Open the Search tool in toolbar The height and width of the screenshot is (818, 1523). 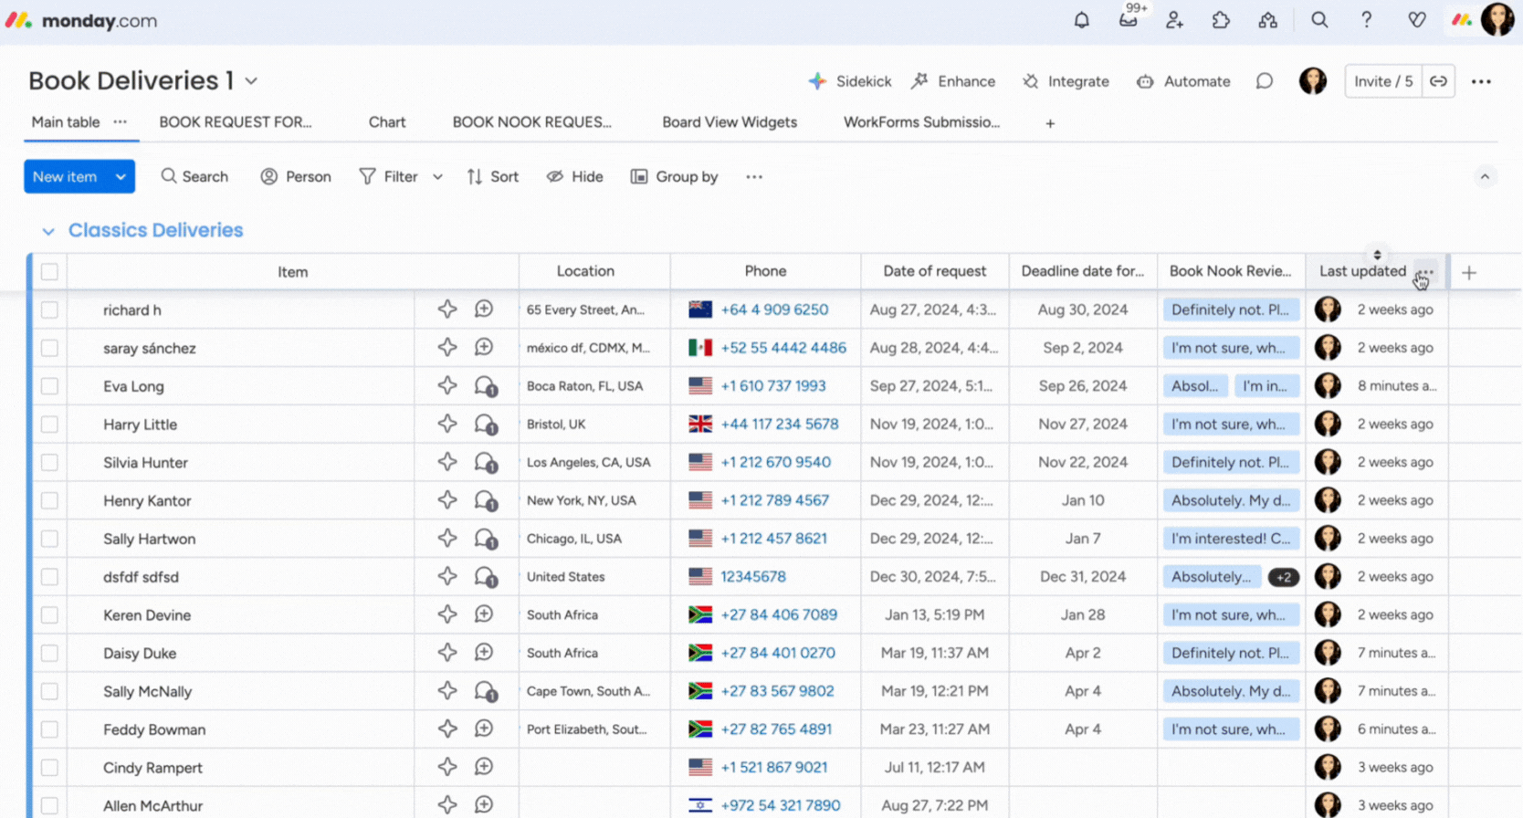(x=194, y=176)
